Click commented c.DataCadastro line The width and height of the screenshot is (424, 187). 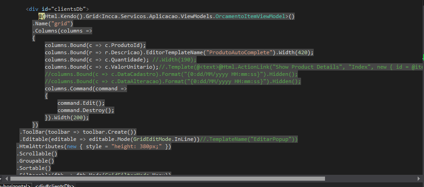(x=171, y=74)
